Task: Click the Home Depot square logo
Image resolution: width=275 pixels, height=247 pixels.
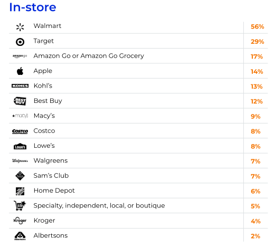Action: point(20,191)
